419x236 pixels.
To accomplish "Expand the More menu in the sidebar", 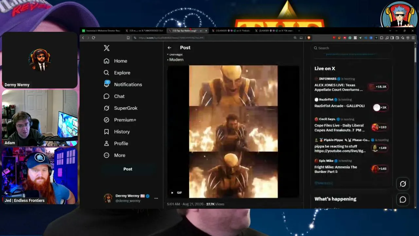I will pyautogui.click(x=114, y=155).
